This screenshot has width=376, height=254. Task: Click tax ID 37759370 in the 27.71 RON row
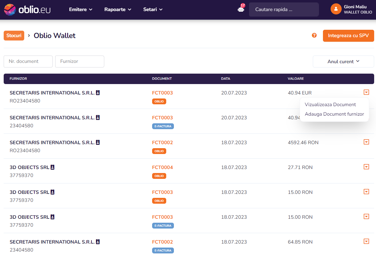pyautogui.click(x=21, y=175)
